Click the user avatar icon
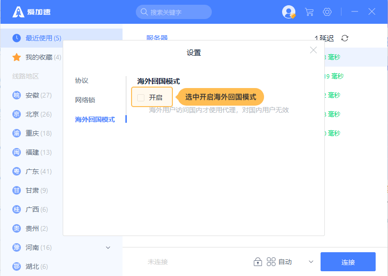Screen dimensions: 388x276 288,12
